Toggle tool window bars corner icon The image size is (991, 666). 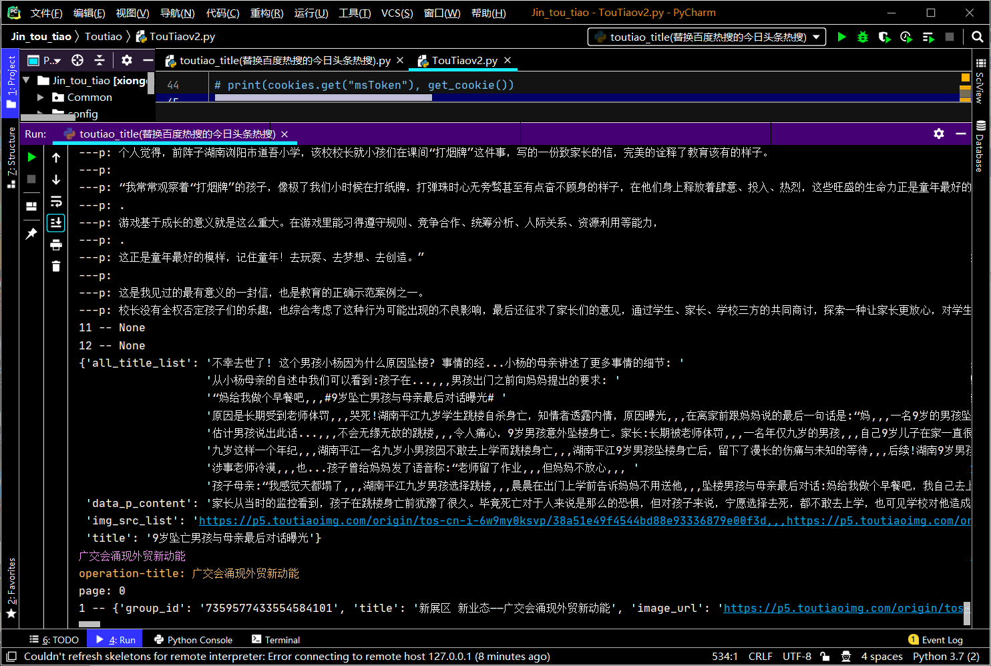11,657
